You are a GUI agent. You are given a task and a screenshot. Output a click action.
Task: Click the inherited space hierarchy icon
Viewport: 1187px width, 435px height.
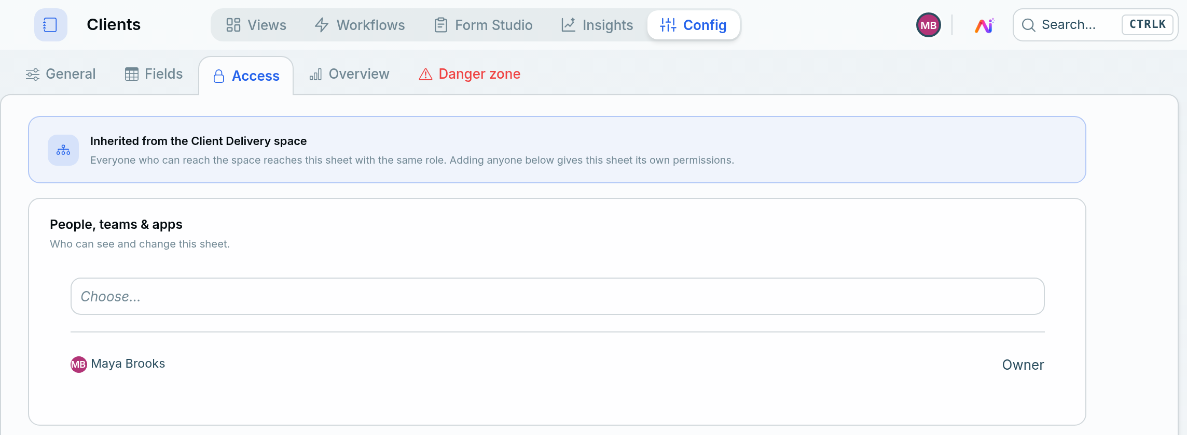click(x=63, y=150)
